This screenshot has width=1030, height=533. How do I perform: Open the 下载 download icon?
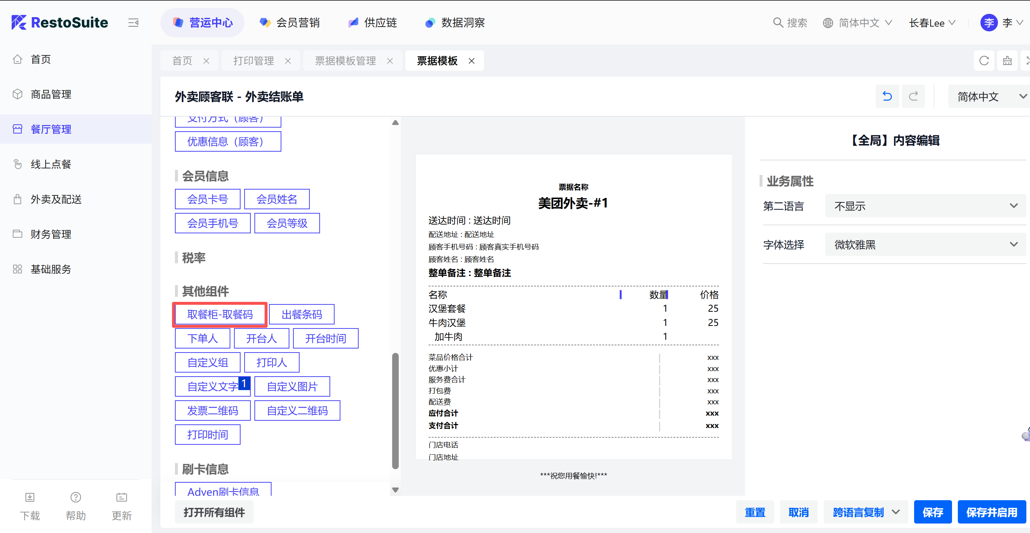point(30,497)
